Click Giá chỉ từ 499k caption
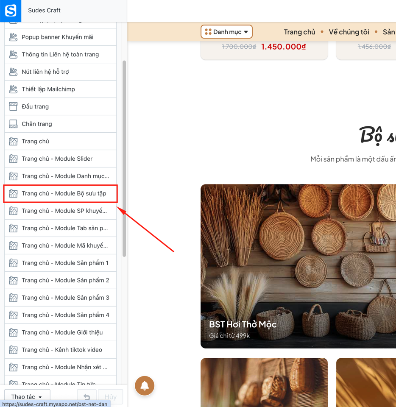Image resolution: width=396 pixels, height=407 pixels. [x=229, y=336]
